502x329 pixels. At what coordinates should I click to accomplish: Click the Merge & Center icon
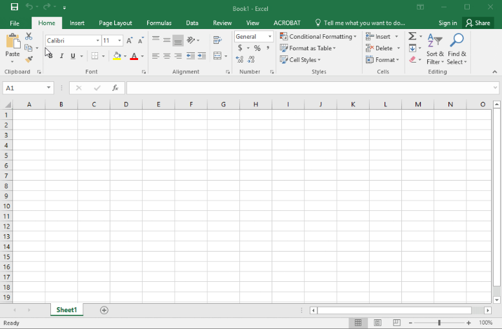pyautogui.click(x=217, y=55)
